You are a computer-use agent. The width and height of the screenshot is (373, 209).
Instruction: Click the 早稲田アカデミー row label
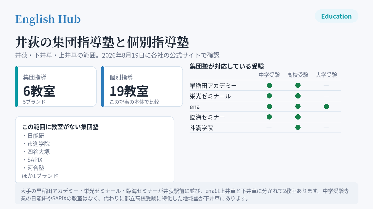tap(213, 85)
